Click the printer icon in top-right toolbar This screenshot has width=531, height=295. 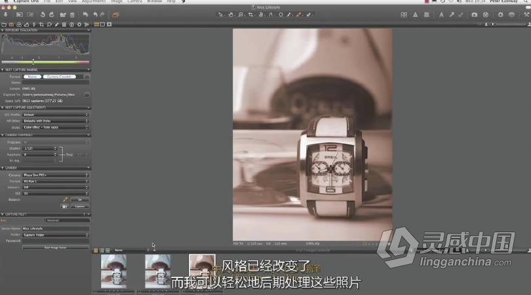[x=512, y=15]
